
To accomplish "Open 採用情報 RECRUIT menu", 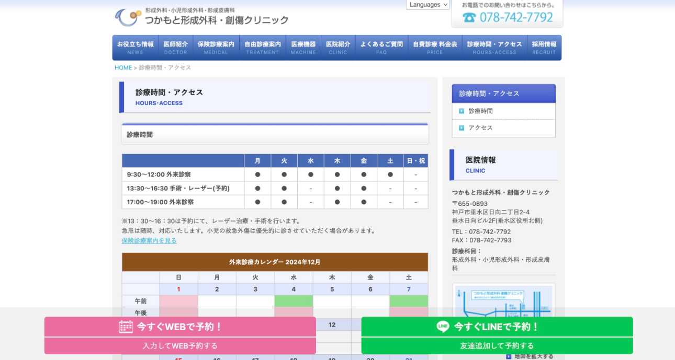I will pyautogui.click(x=544, y=48).
